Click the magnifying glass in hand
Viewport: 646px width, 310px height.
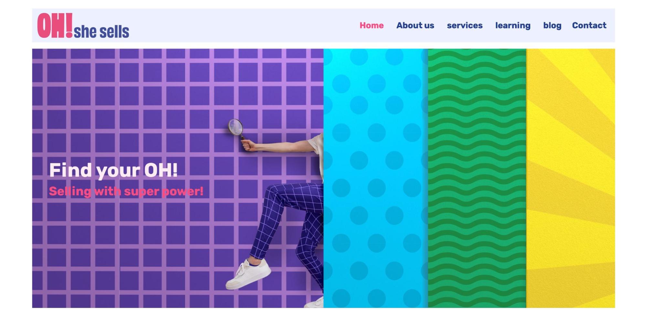tap(236, 128)
